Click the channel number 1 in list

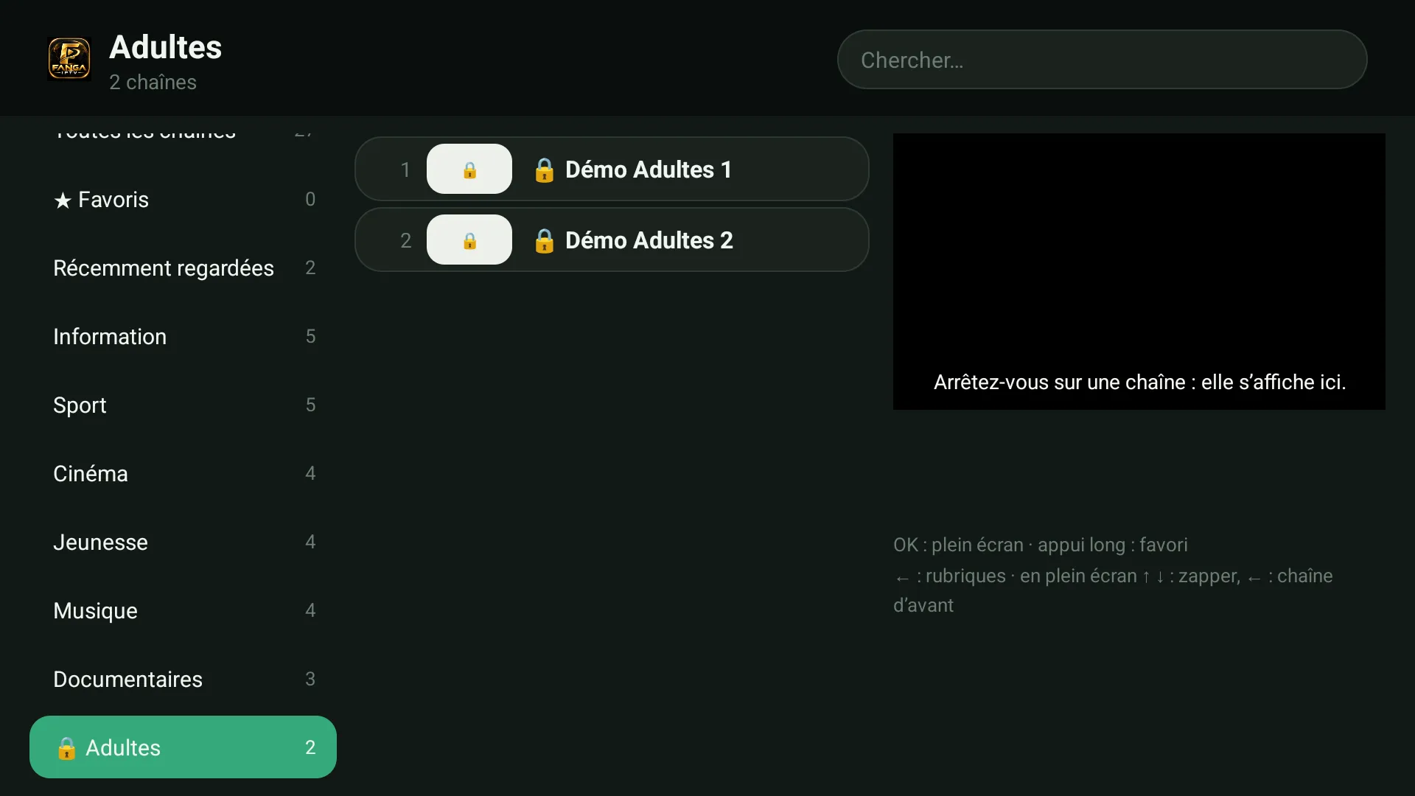(405, 170)
